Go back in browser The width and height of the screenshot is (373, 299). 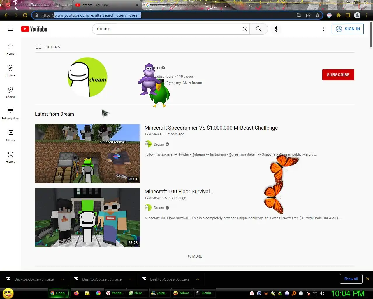point(6,15)
